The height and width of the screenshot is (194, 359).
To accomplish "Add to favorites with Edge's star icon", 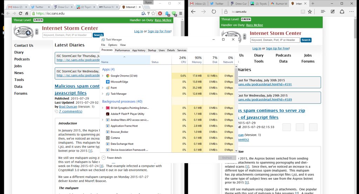I will 310,12.
